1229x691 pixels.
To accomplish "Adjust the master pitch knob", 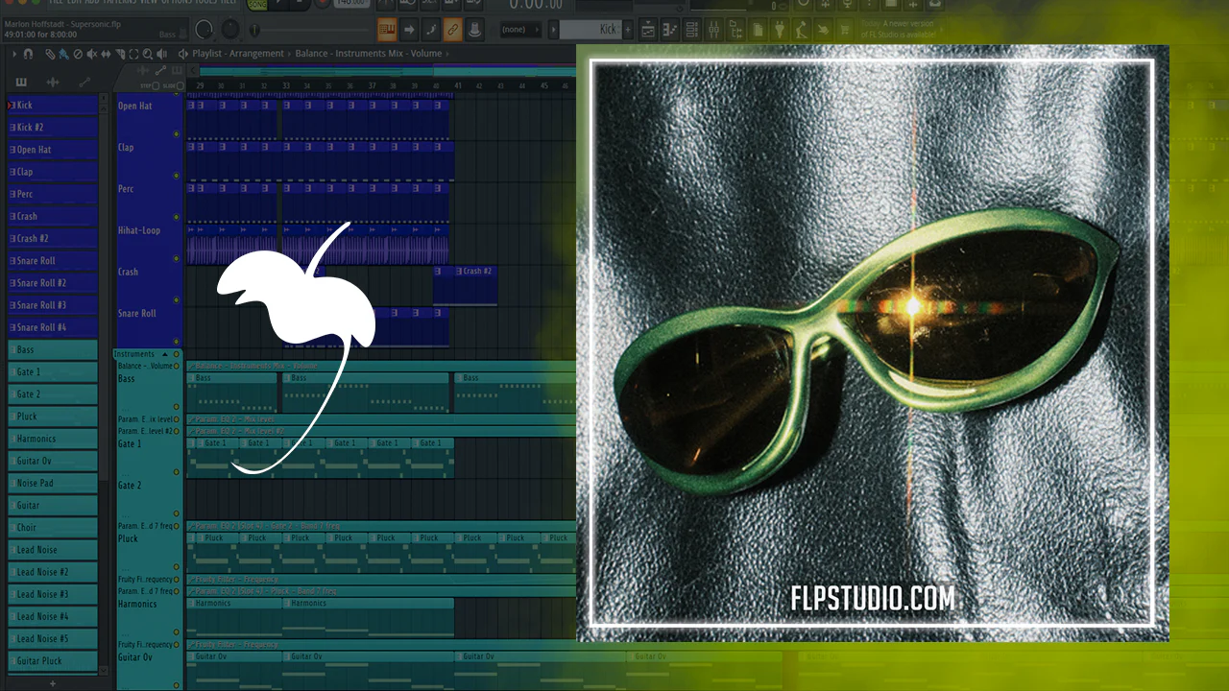I will (x=231, y=30).
